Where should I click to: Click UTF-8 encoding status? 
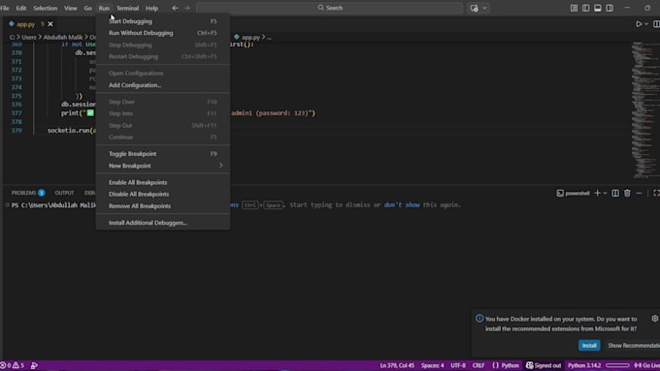[458, 365]
